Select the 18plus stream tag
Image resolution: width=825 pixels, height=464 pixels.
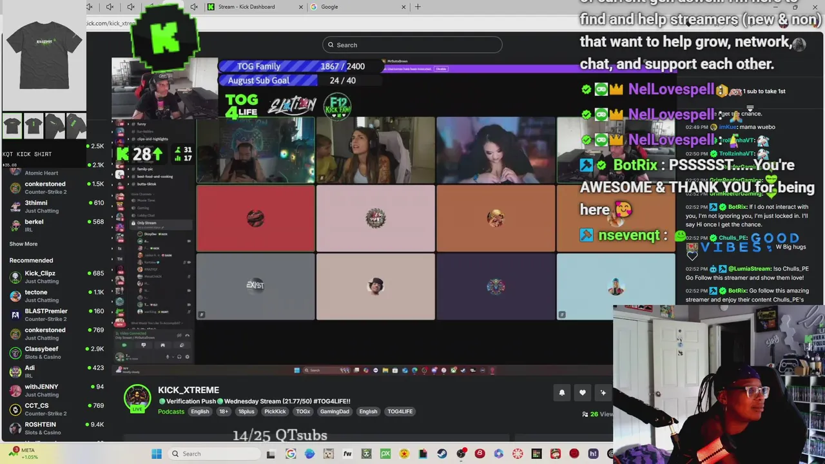click(x=246, y=411)
